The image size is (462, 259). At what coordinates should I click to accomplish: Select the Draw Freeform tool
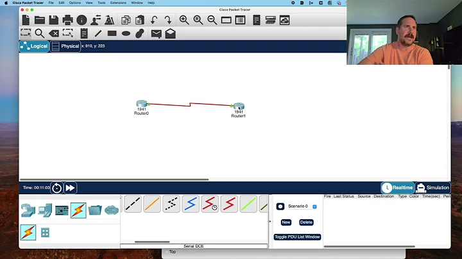click(140, 33)
